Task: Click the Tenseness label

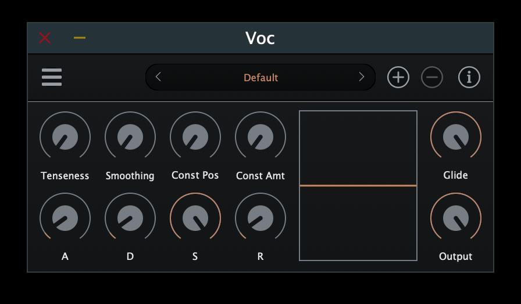Action: [65, 175]
